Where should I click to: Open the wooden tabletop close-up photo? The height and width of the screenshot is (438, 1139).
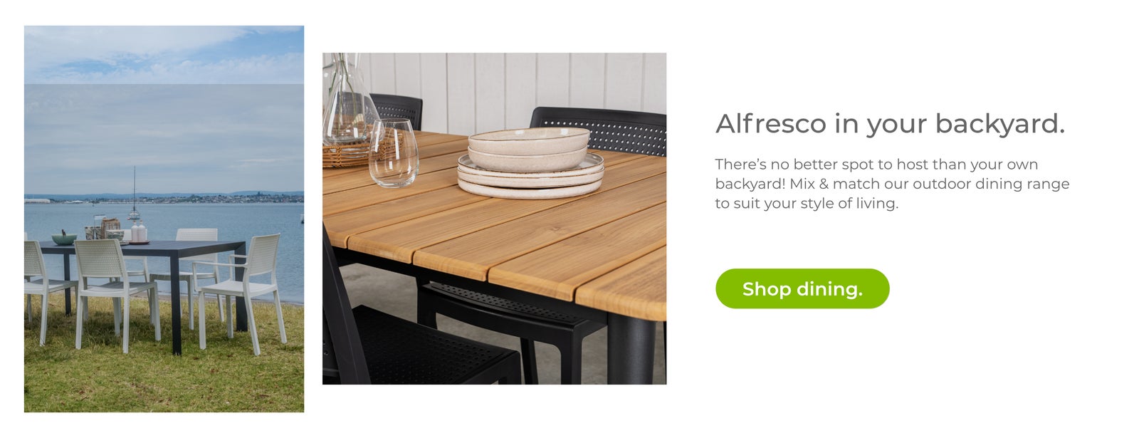(494, 219)
